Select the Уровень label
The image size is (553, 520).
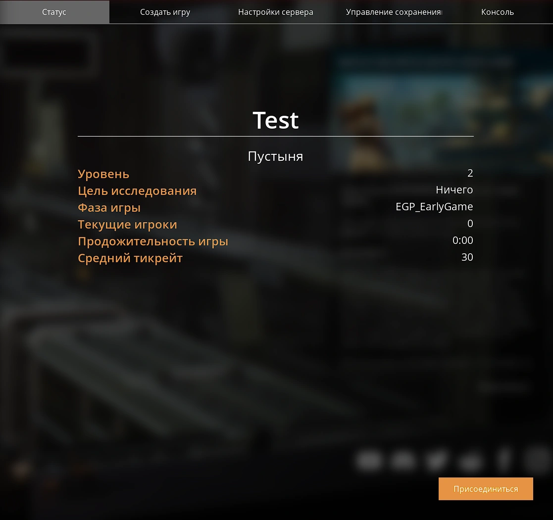click(x=103, y=174)
